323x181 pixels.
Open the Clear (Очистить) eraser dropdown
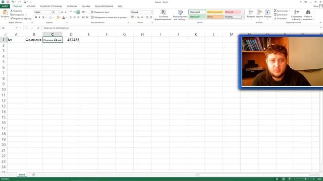281,19
